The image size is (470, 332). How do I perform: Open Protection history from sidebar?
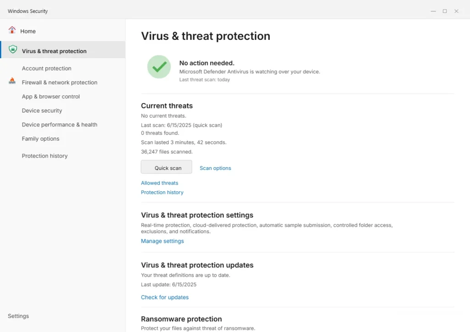coord(45,156)
